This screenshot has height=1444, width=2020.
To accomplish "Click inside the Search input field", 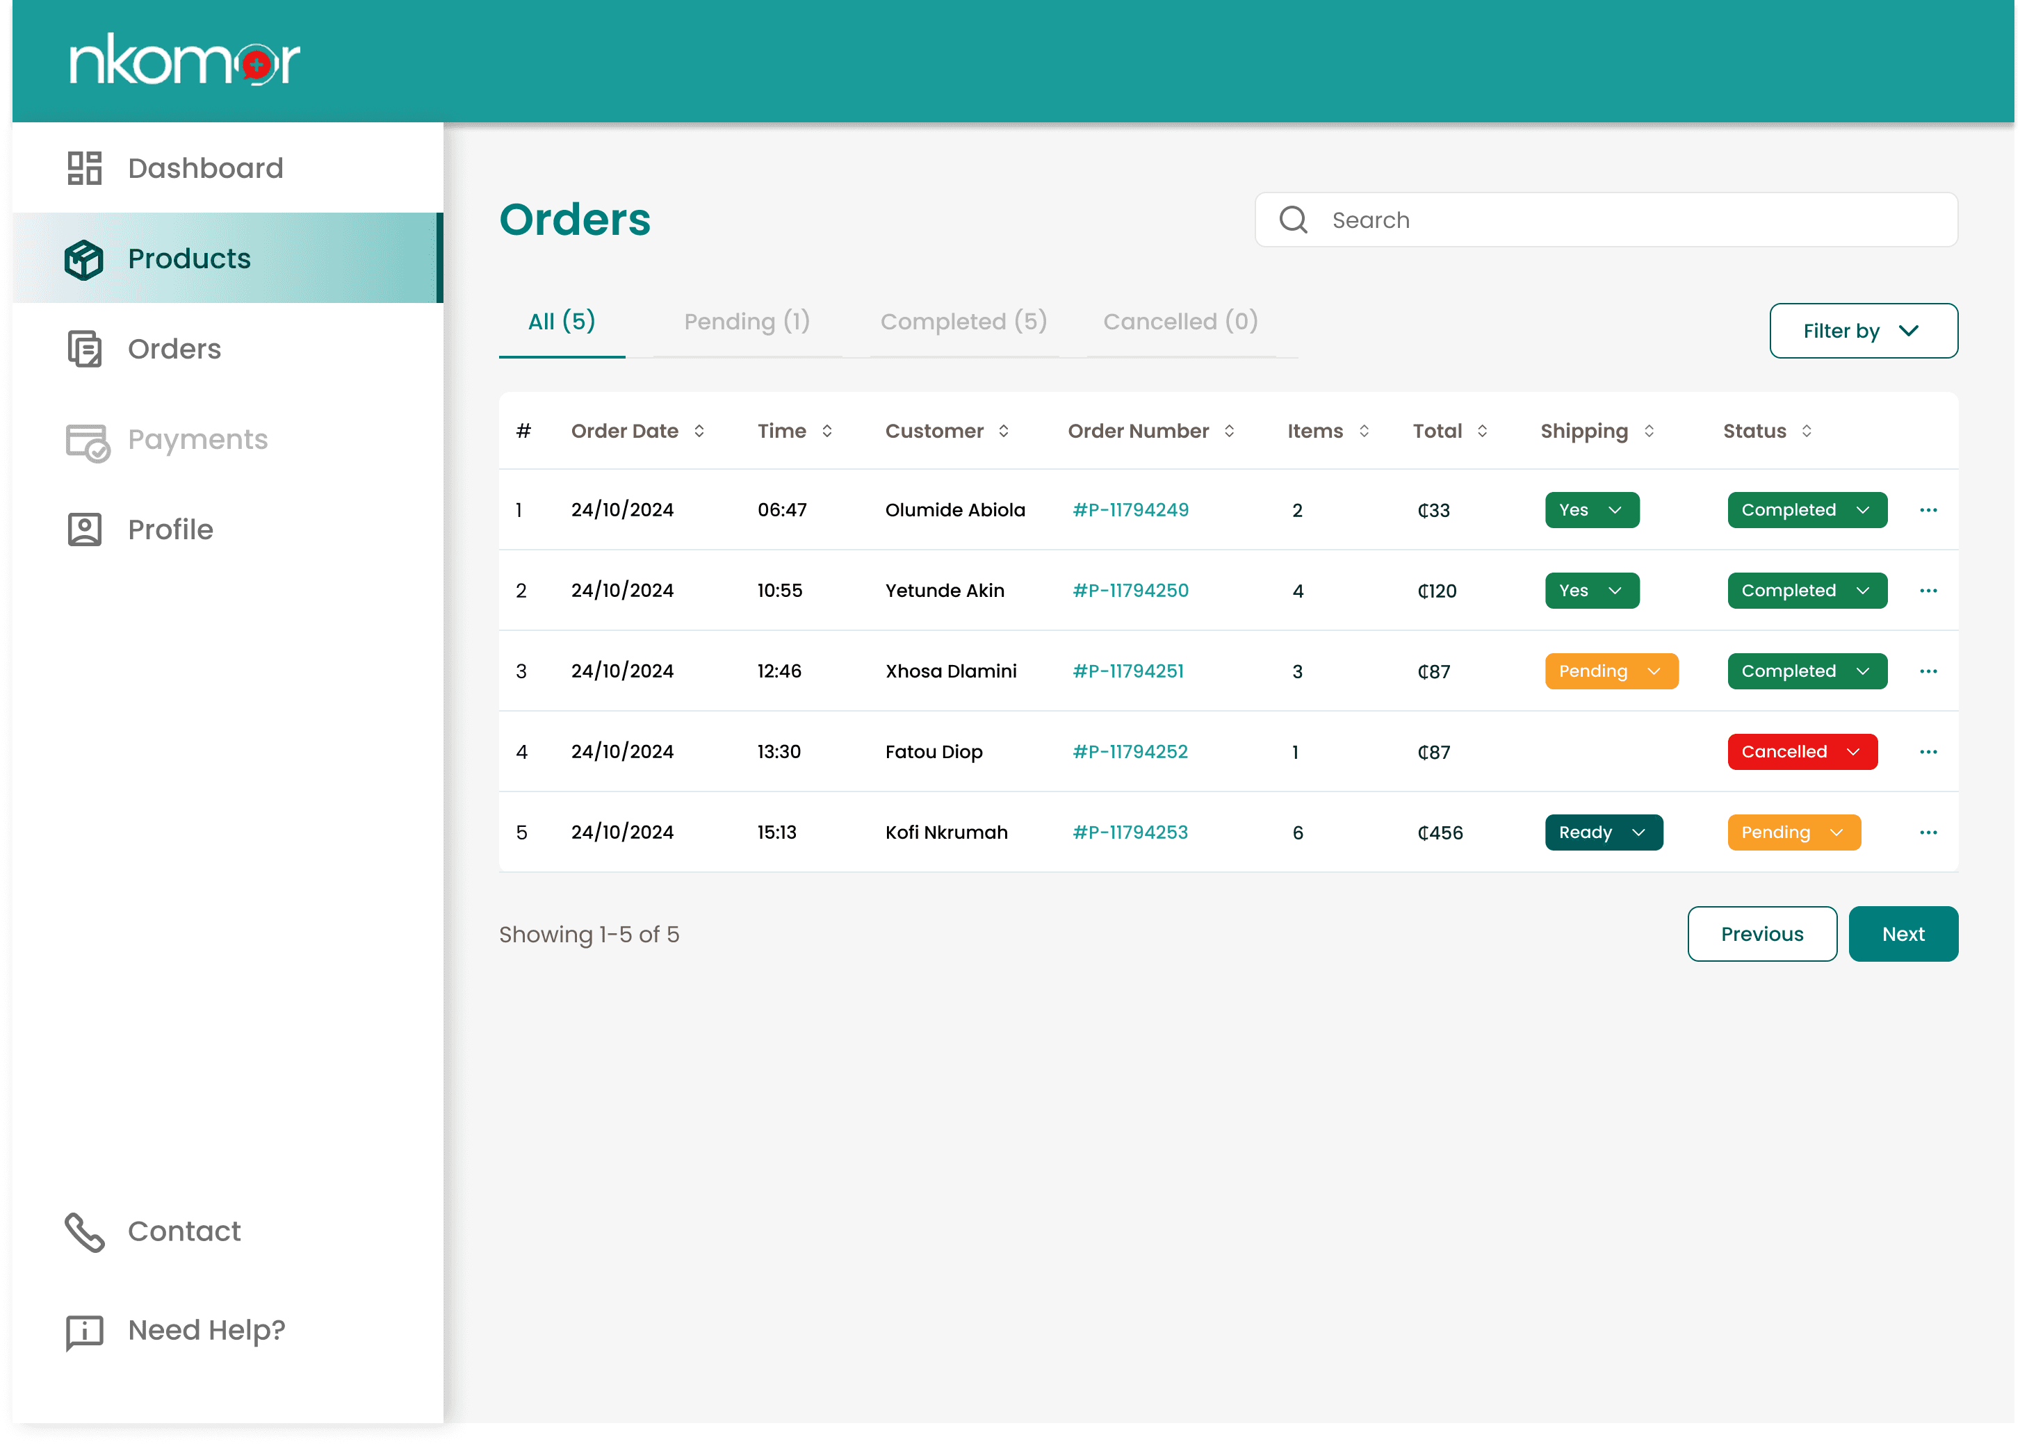I will pos(1628,220).
